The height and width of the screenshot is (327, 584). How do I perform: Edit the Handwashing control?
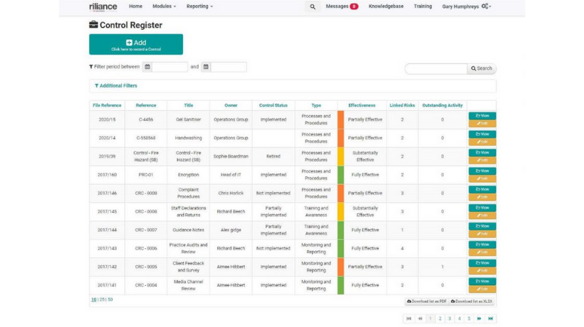482,141
